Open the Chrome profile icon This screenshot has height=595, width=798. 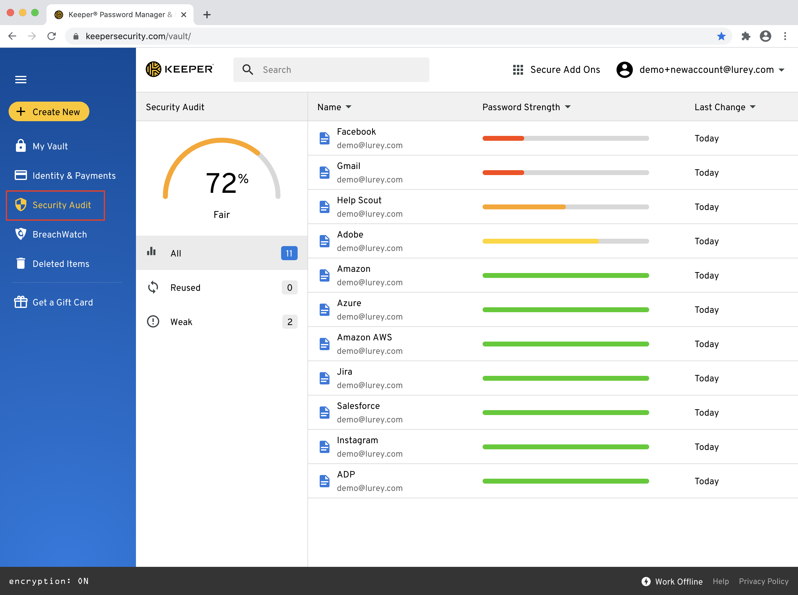point(765,36)
